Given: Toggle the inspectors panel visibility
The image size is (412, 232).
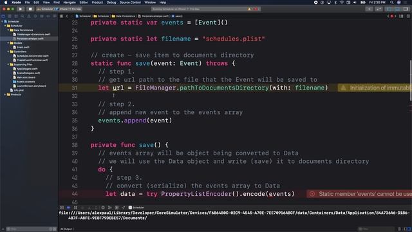Looking at the screenshot, I should click(x=406, y=9).
